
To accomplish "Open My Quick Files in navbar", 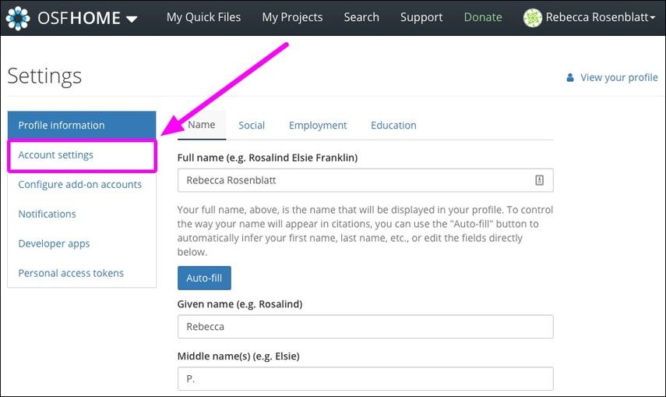I will 203,17.
